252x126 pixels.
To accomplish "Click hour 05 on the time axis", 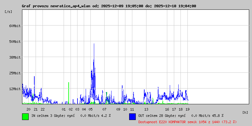I will [90, 109].
